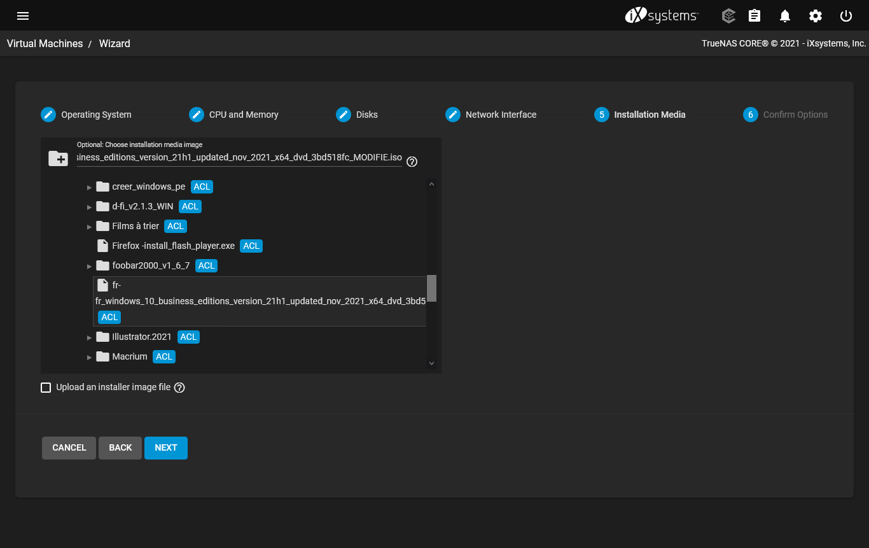
Task: Click the installation media path field
Action: coord(239,158)
